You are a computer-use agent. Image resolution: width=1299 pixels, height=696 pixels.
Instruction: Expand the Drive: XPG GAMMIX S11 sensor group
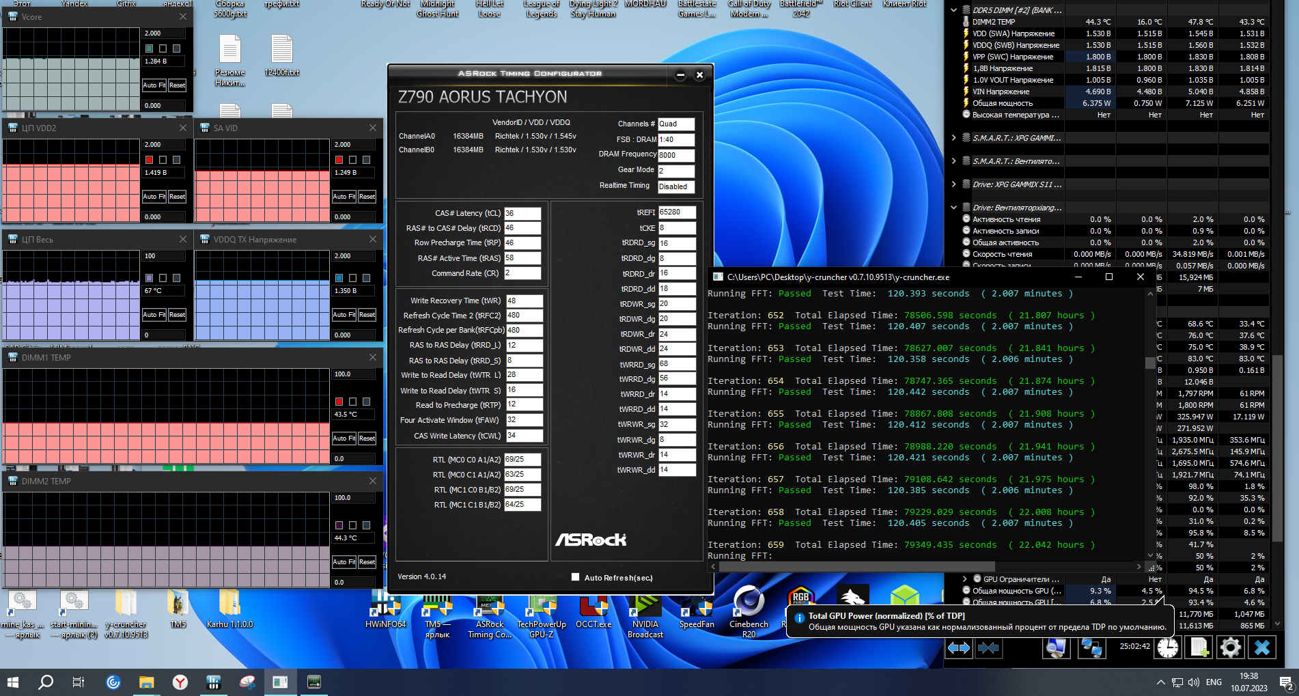954,184
